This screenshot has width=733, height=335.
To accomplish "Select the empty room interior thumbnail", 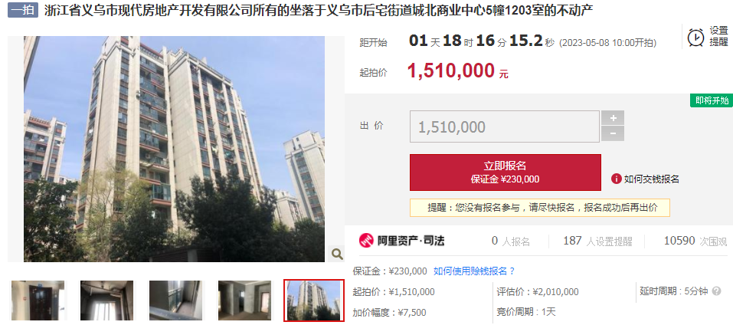I will 244,301.
